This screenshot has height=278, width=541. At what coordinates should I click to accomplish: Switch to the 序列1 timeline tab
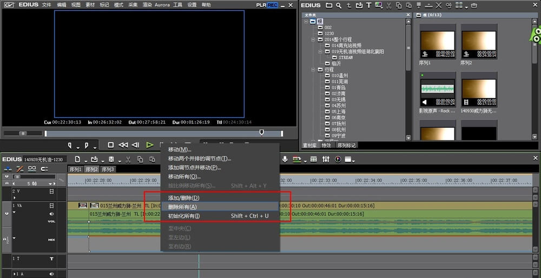point(75,169)
